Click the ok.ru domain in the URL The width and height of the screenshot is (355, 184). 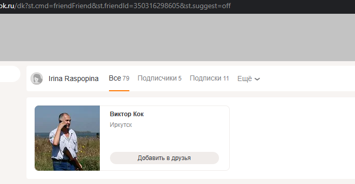pos(7,6)
